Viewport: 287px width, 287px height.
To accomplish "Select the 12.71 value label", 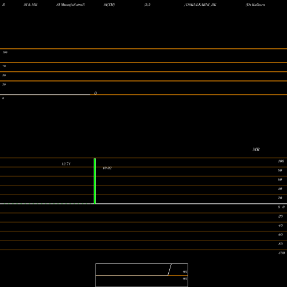I will [x=66, y=164].
